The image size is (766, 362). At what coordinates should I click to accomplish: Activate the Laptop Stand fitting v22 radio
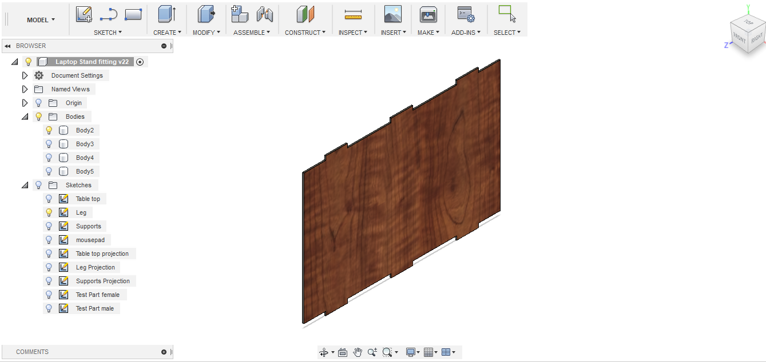(140, 62)
